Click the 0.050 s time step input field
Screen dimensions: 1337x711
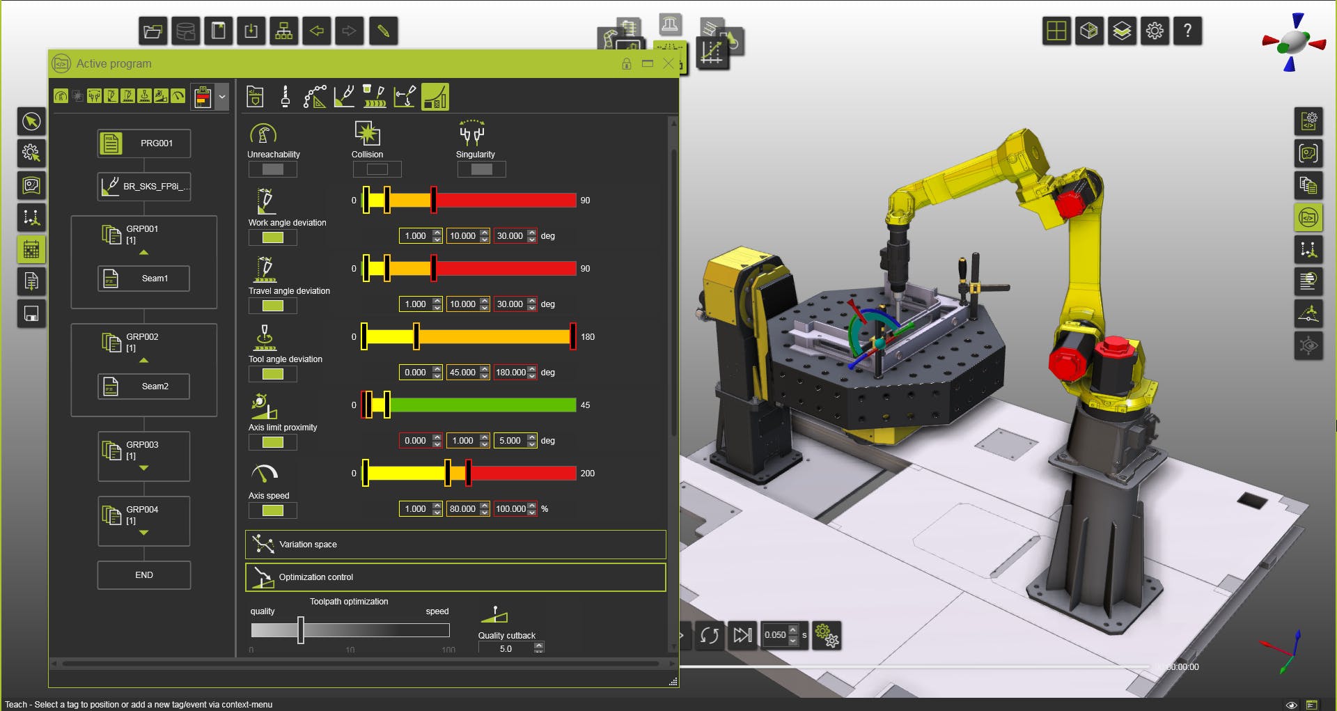[x=778, y=636]
